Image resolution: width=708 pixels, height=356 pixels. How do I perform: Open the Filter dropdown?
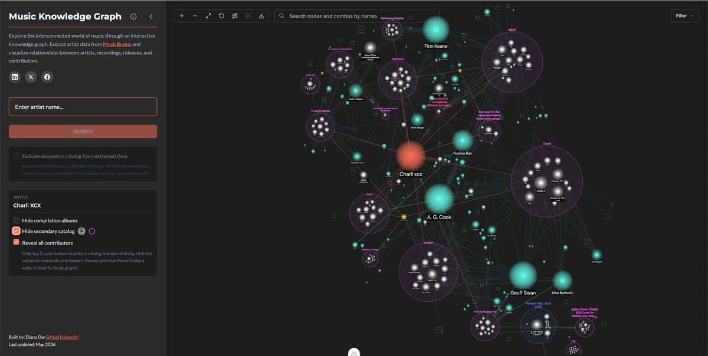[x=685, y=16]
